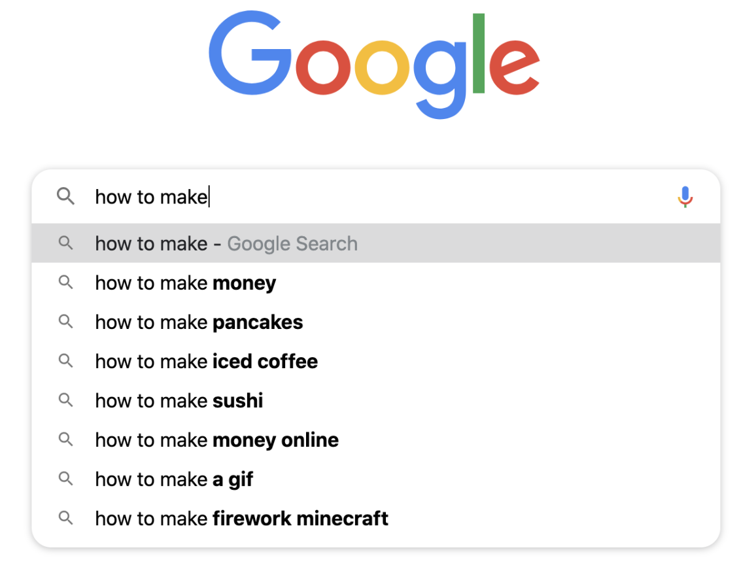The height and width of the screenshot is (569, 739).
Task: Click the microphone voice search icon
Action: [685, 197]
